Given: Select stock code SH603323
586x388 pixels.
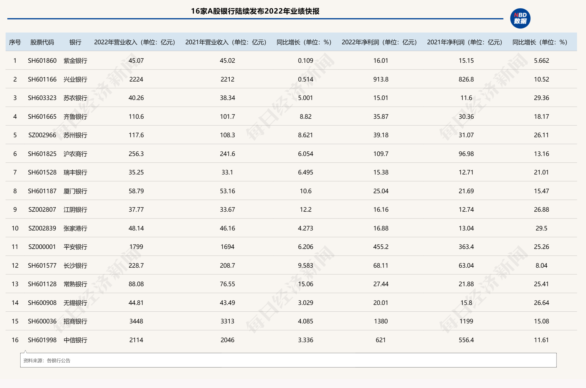Looking at the screenshot, I should click(42, 98).
